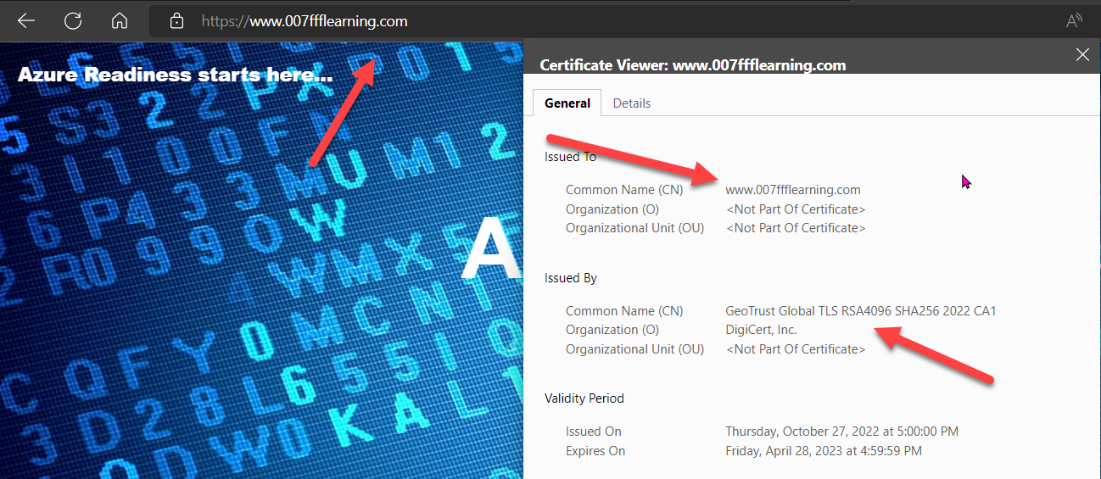Click the Expires On date, April 28, 2023
The width and height of the screenshot is (1101, 479).
(823, 451)
